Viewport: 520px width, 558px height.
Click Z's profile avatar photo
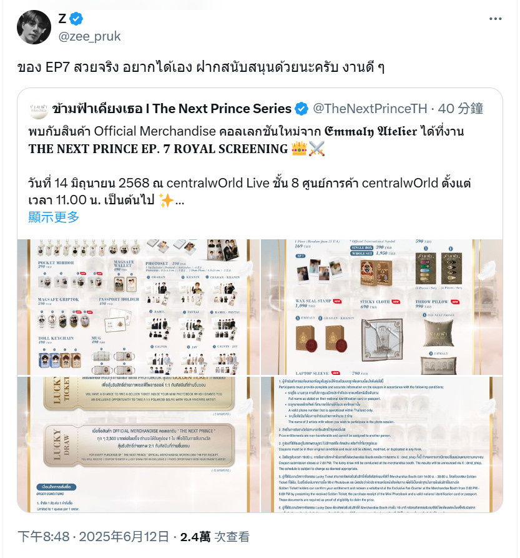(x=34, y=27)
